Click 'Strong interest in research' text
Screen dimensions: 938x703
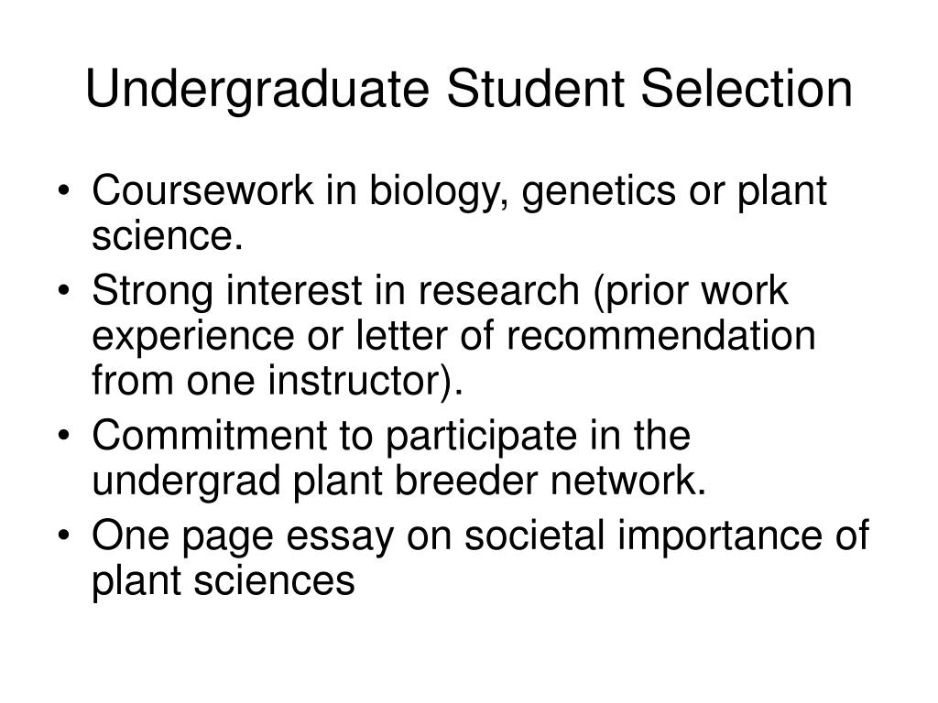tap(335, 290)
